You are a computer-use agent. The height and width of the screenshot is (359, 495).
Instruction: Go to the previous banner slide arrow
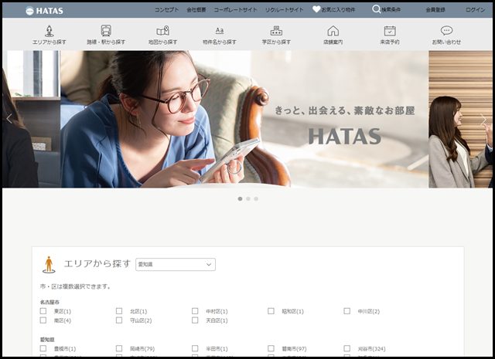[9, 119]
